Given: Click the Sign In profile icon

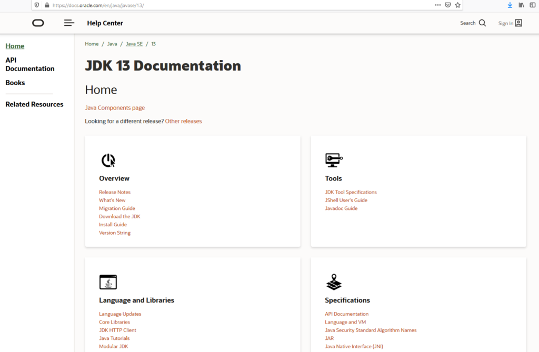Looking at the screenshot, I should coord(518,23).
